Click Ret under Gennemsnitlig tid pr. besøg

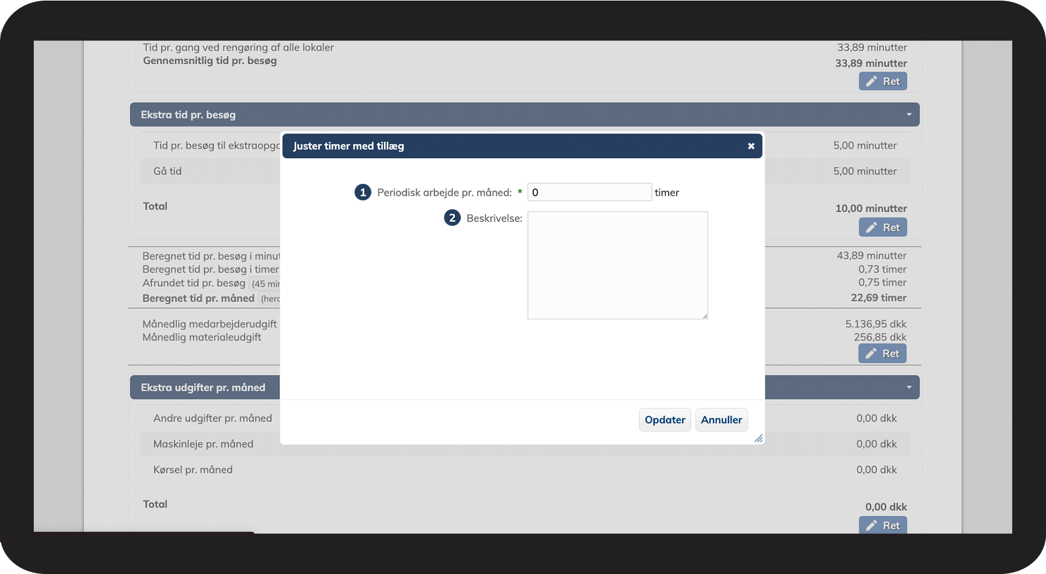(883, 82)
